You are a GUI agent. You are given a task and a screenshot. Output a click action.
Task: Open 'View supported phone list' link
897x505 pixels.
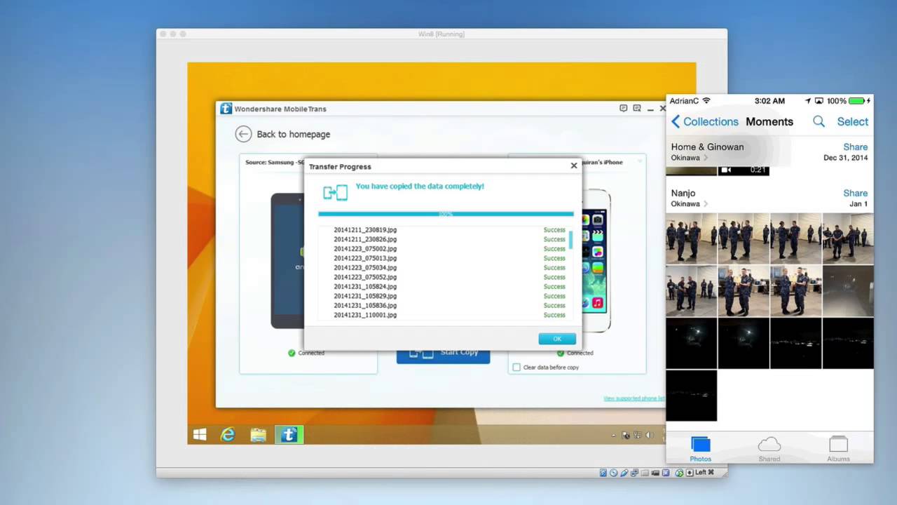click(x=634, y=398)
